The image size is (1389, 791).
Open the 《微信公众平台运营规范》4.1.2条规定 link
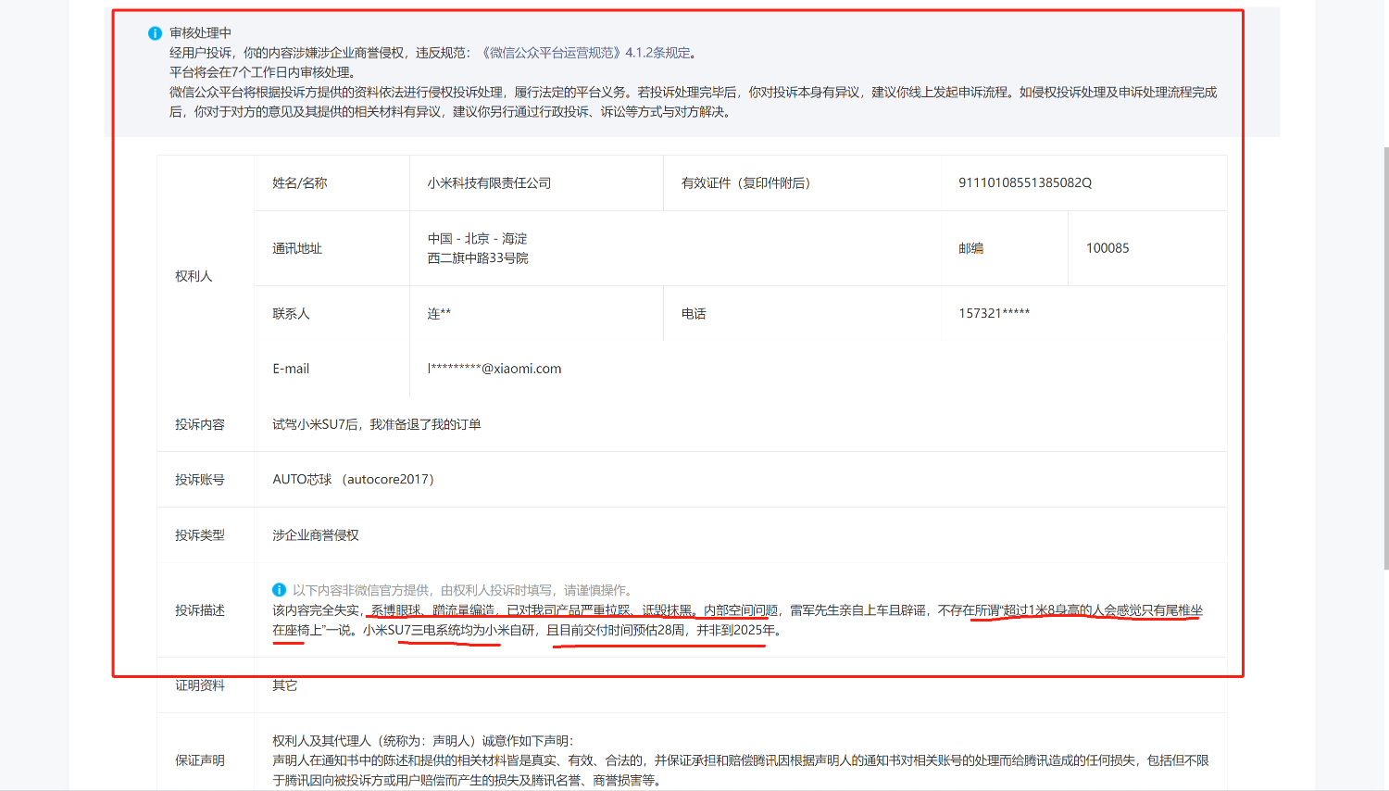585,53
